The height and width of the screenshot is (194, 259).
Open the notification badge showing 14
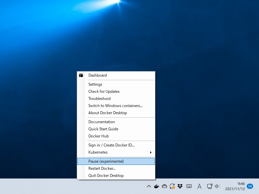pos(249,186)
